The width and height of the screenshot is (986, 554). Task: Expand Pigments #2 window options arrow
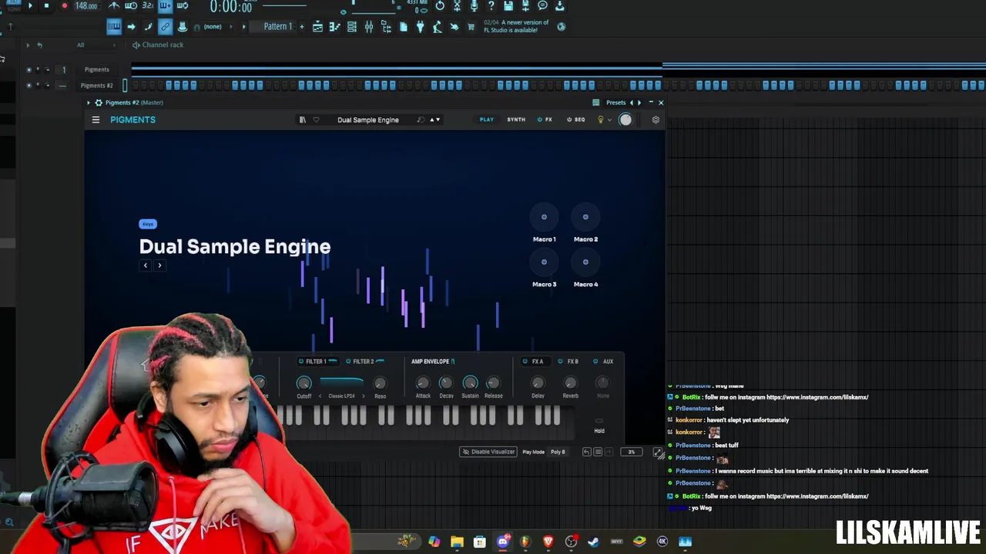point(89,102)
